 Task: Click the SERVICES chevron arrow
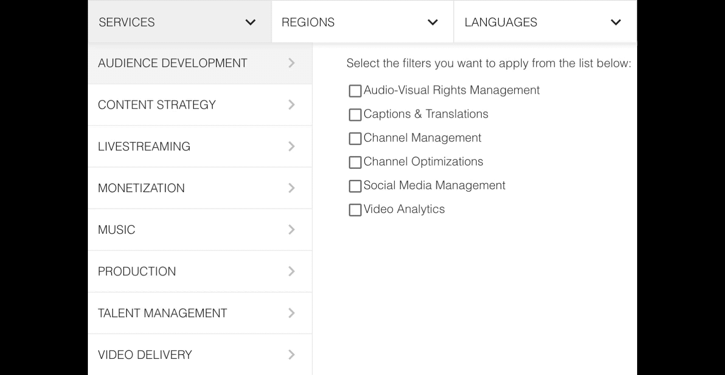click(250, 22)
